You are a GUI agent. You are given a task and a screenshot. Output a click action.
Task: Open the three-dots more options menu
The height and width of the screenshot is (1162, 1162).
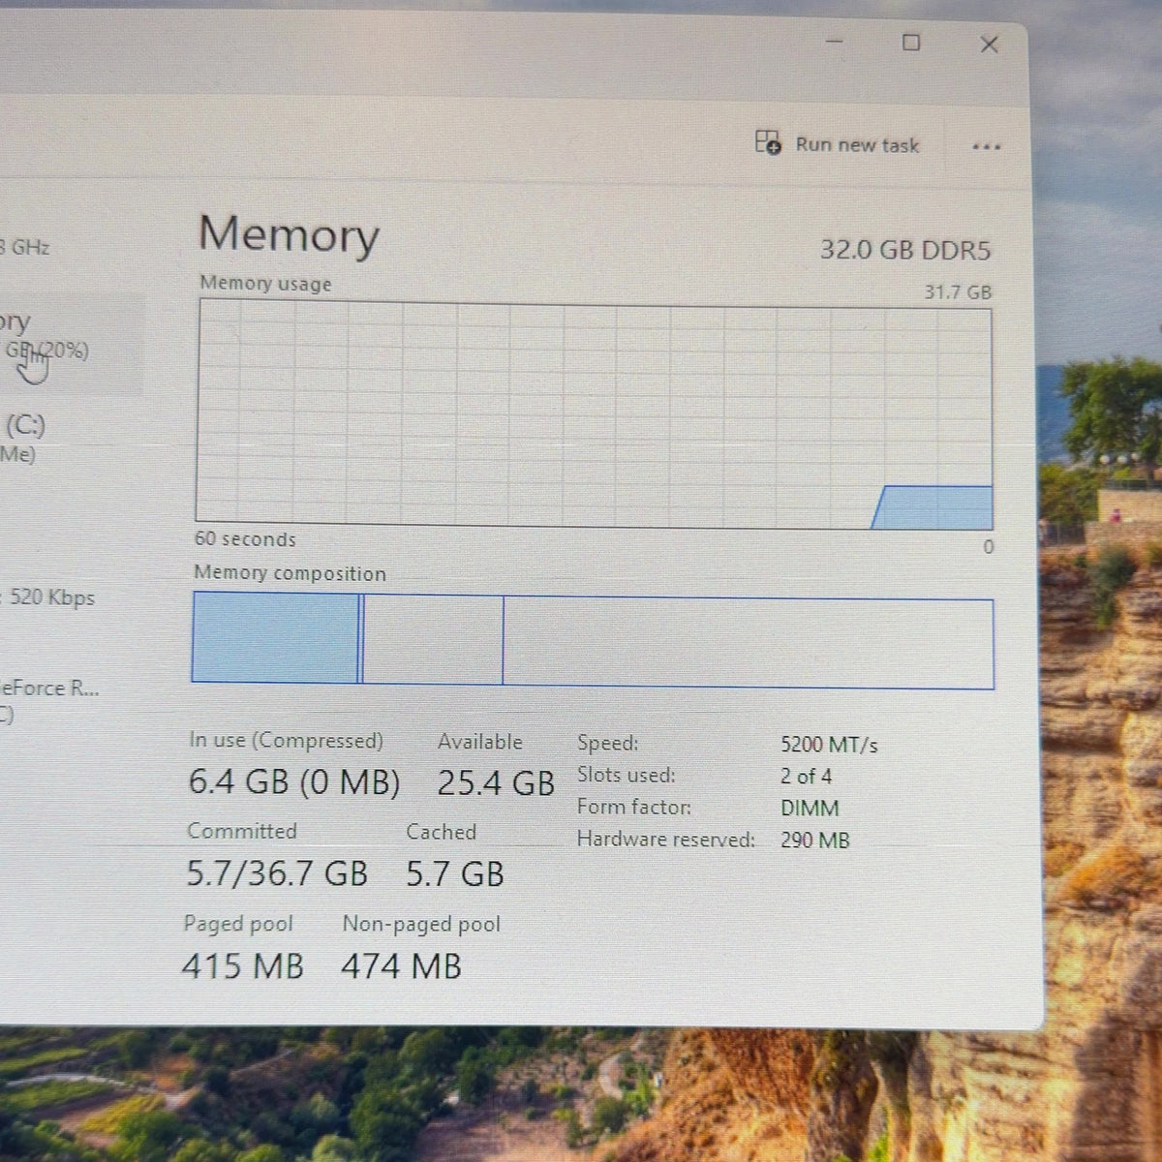coord(986,147)
